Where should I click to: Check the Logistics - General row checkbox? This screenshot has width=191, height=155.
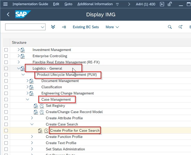6,68
